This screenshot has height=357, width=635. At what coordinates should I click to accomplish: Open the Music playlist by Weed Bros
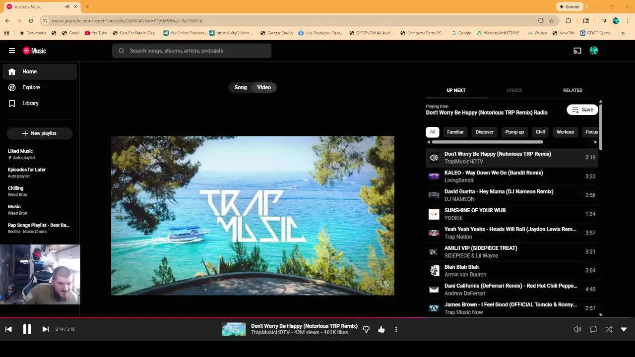[x=40, y=210]
